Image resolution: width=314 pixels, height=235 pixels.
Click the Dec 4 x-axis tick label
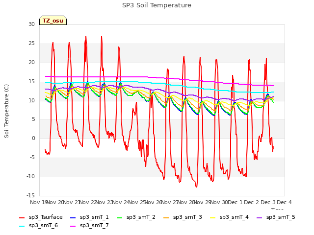tap(285, 202)
